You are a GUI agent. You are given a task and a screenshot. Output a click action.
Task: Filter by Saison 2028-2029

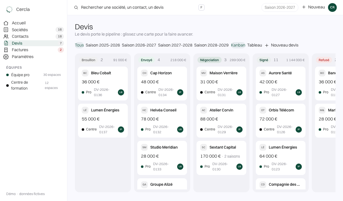click(x=211, y=45)
